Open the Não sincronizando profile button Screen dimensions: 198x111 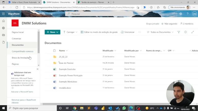pyautogui.click(x=179, y=7)
